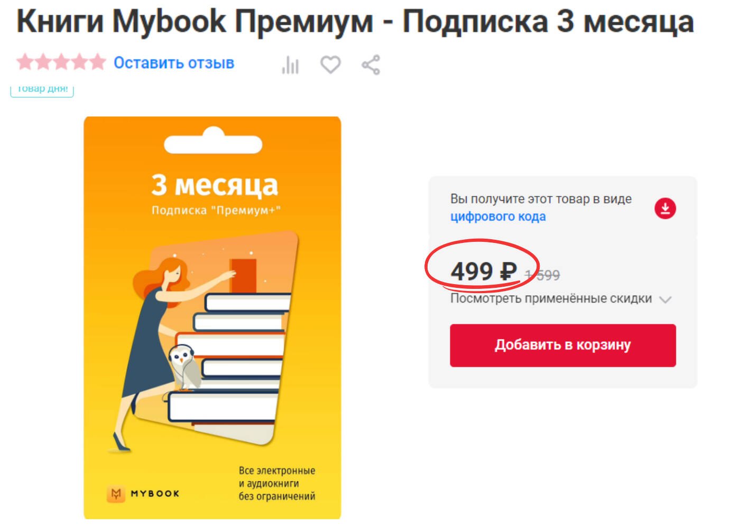
Task: Expand the applied discounts chevron arrow
Action: [x=665, y=299]
